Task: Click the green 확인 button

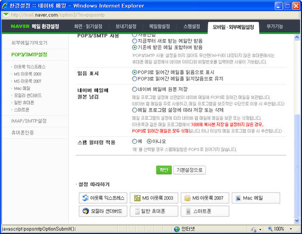Action: [164, 170]
